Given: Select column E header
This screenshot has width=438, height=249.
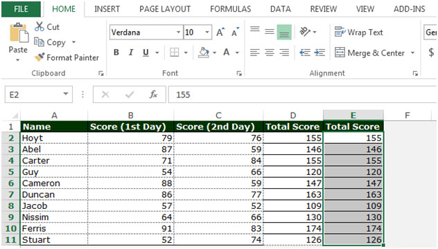Looking at the screenshot, I should [353, 116].
